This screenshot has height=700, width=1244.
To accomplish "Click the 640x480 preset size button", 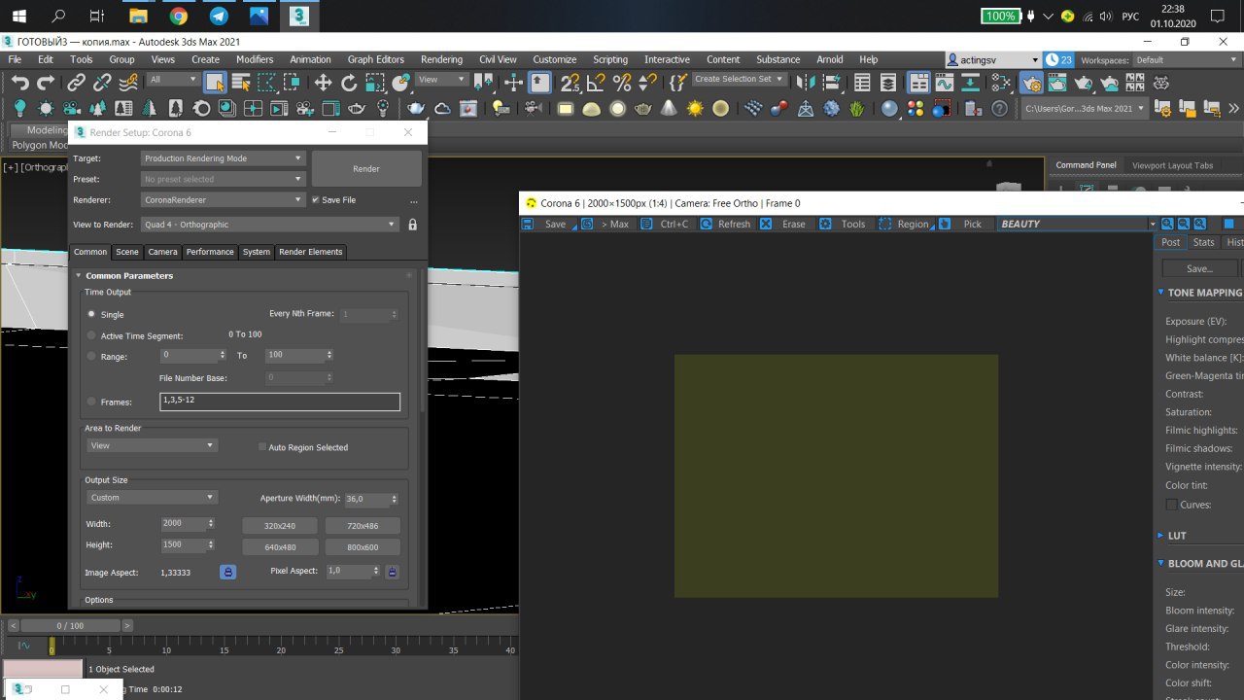I will (x=280, y=546).
